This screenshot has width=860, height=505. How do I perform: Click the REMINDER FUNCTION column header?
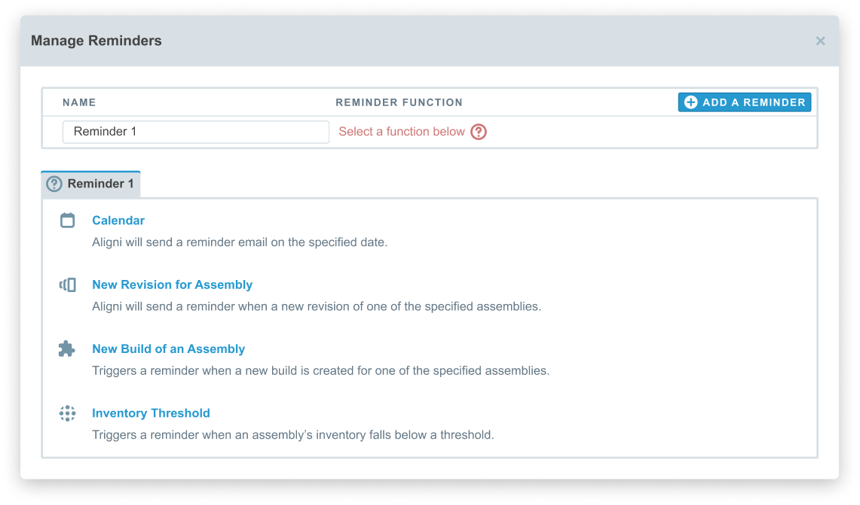(x=399, y=102)
